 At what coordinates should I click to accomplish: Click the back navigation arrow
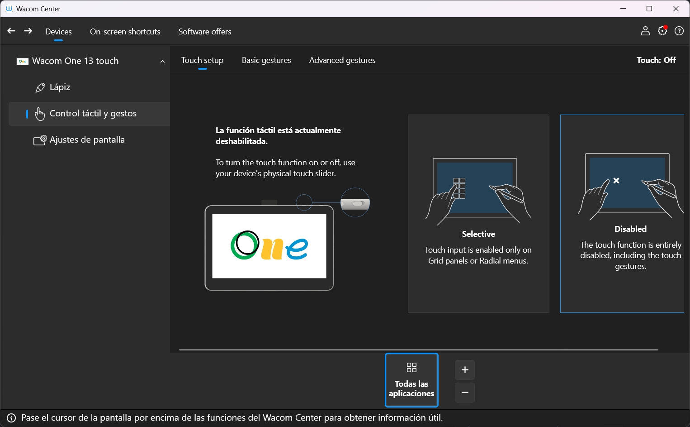11,31
